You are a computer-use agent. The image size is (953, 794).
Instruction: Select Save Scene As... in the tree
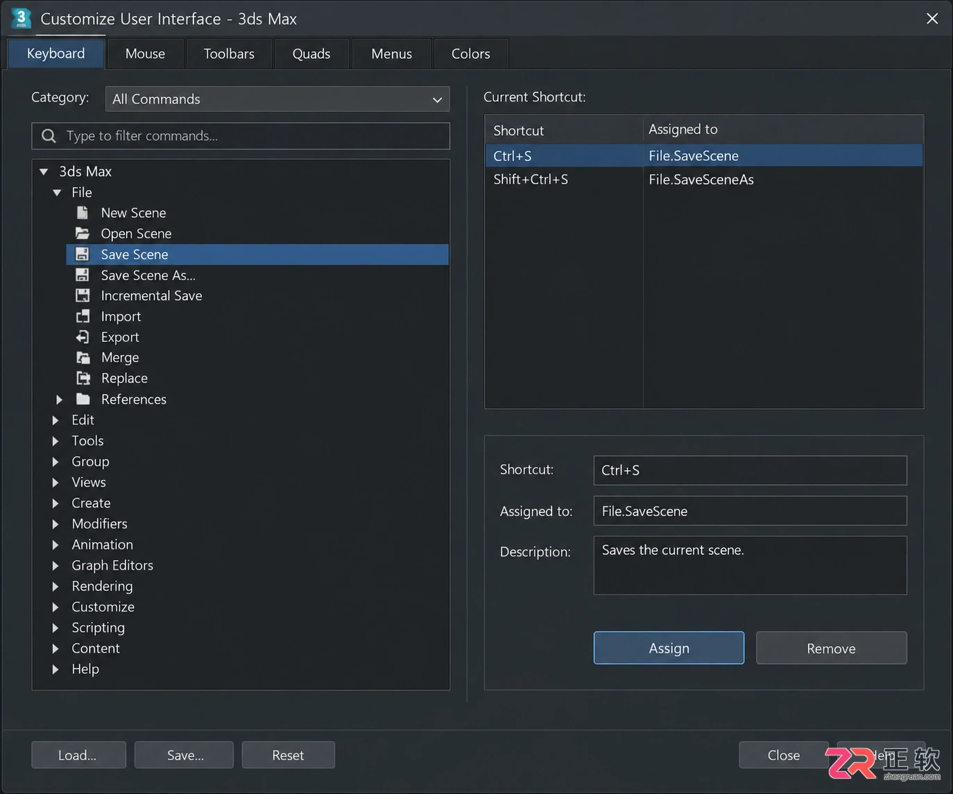point(148,275)
